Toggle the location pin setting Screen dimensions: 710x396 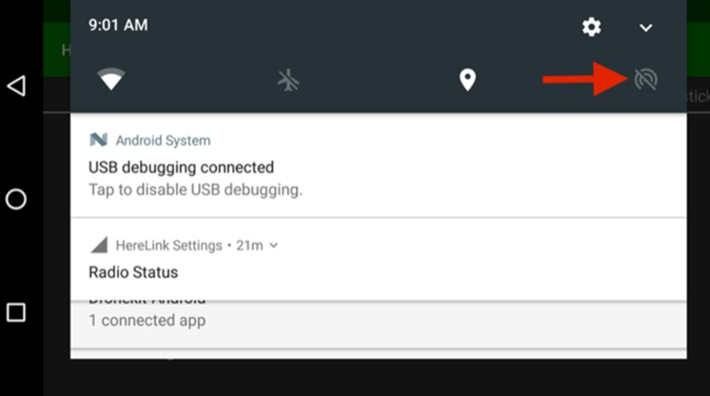(x=467, y=80)
